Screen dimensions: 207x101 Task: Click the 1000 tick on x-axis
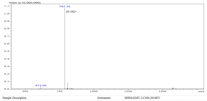(x=94, y=91)
